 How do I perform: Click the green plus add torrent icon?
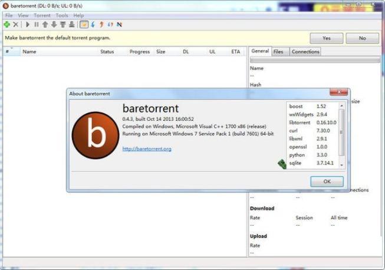6,25
